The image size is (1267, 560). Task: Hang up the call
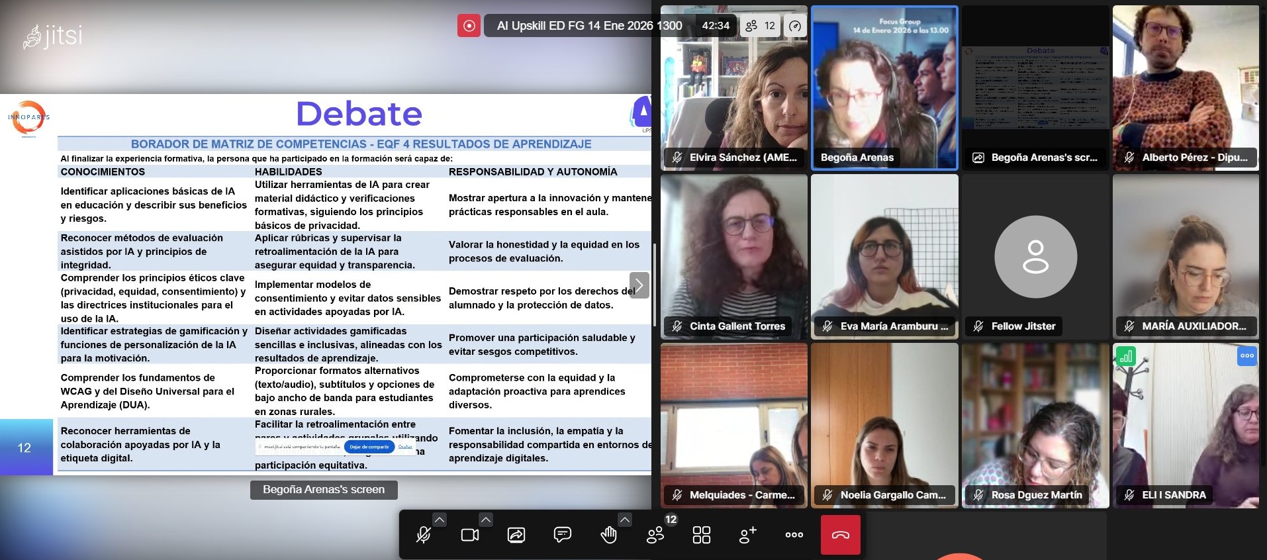(841, 535)
